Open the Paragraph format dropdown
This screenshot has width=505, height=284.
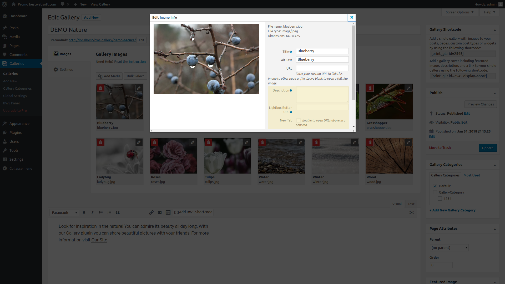(64, 212)
